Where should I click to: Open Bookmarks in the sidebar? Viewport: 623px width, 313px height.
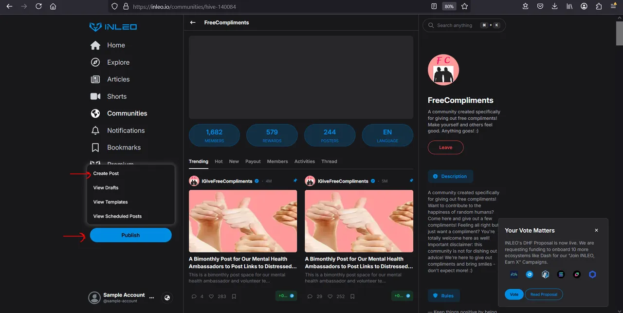click(116, 147)
